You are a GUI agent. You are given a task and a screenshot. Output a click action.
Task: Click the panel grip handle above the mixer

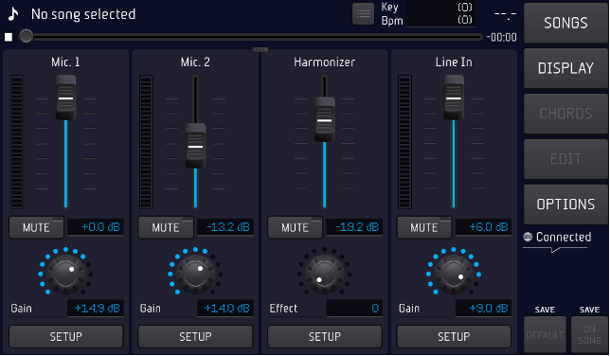tap(260, 49)
